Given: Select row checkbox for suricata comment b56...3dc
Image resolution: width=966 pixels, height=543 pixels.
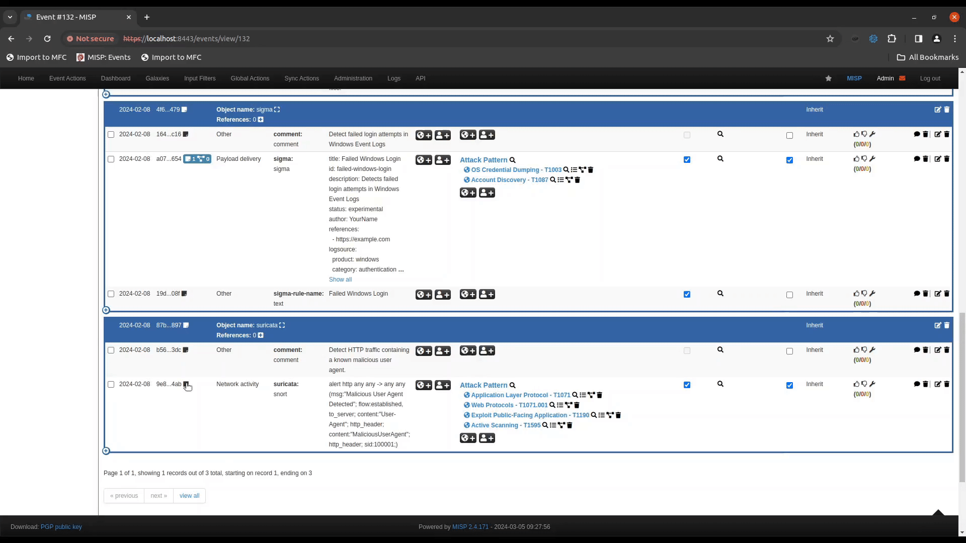Looking at the screenshot, I should tap(111, 350).
